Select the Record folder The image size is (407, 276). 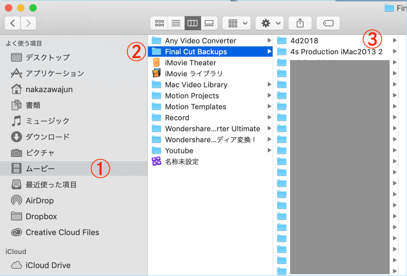[210, 117]
